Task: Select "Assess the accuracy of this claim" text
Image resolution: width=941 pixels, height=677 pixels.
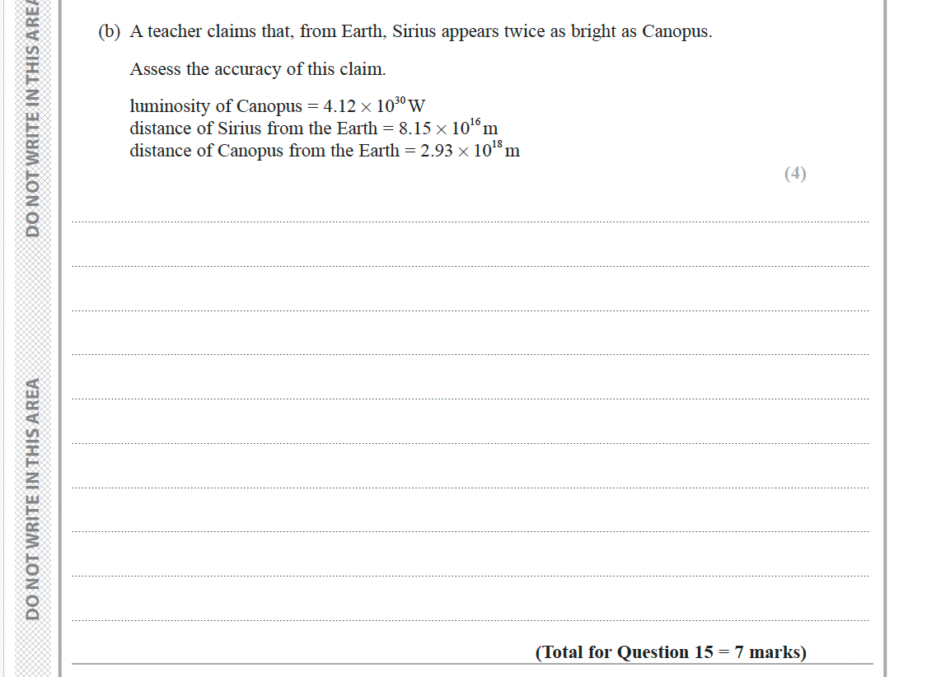Action: pyautogui.click(x=257, y=69)
